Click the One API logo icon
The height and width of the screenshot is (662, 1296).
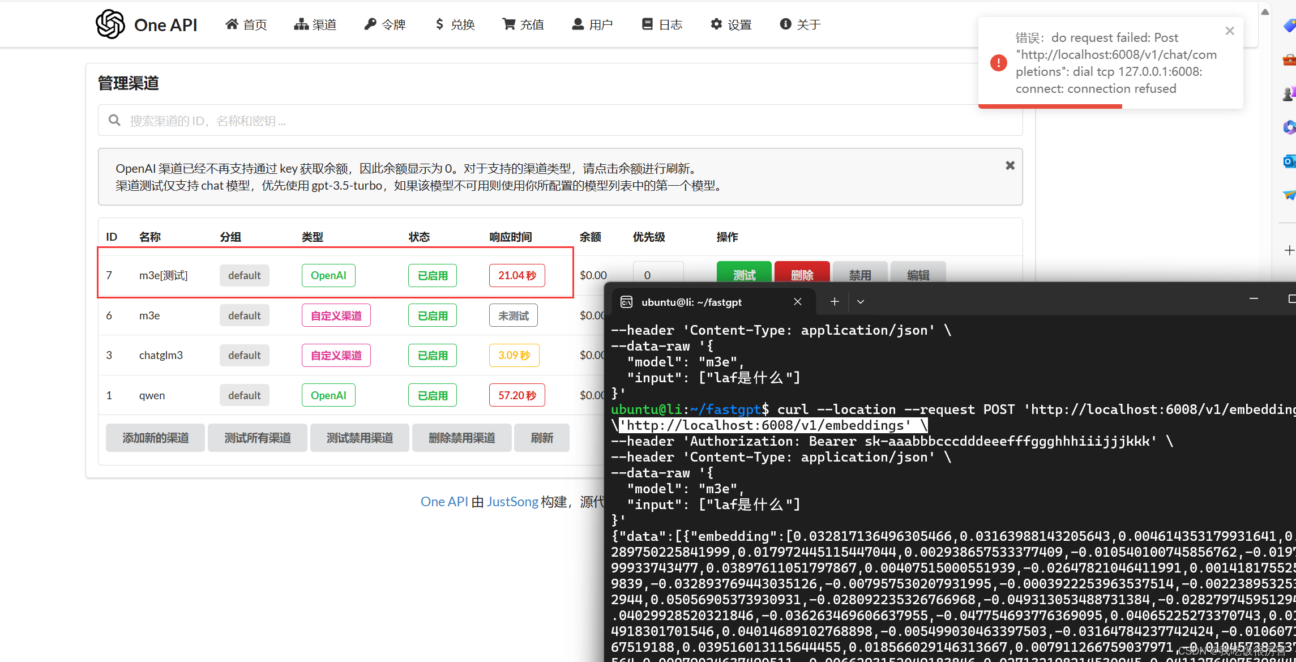tap(110, 24)
